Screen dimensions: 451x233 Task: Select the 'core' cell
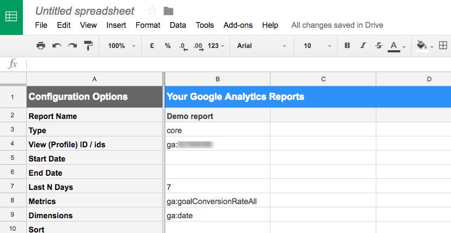218,129
